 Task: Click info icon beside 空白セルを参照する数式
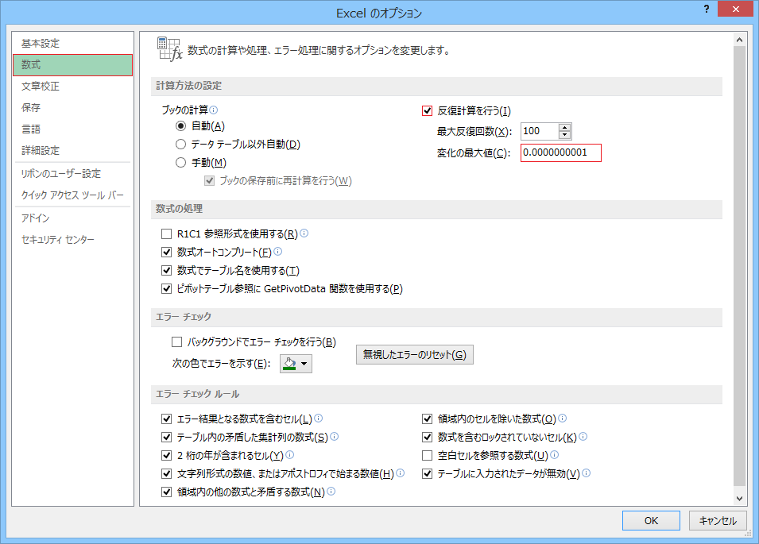point(555,454)
